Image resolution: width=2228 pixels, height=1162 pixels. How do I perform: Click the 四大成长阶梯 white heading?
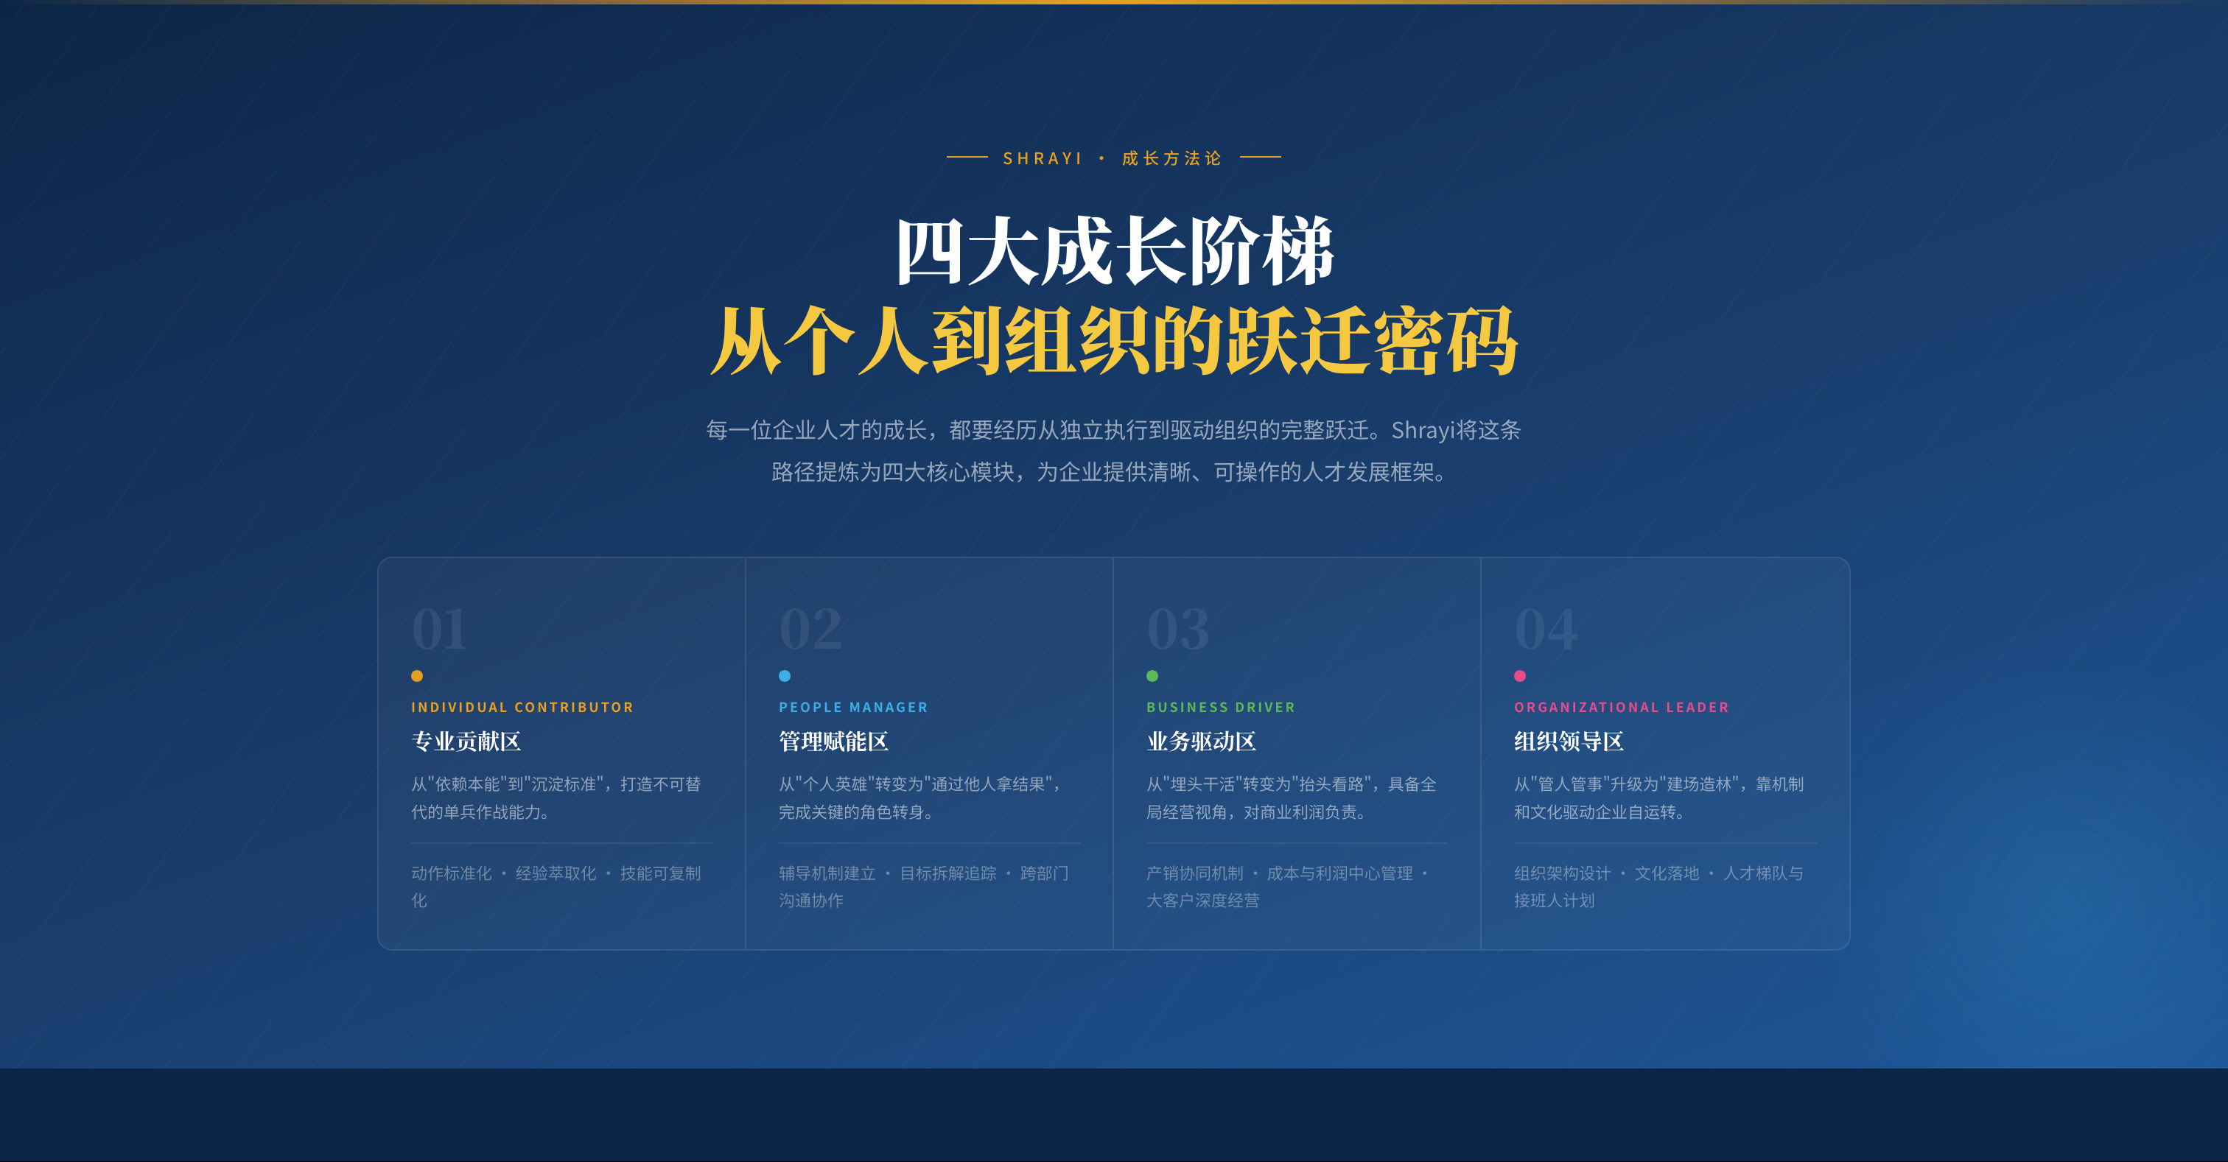coord(1114,252)
